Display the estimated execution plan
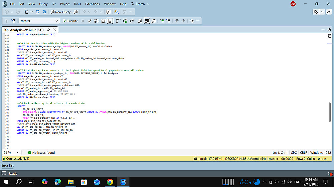The image size is (334, 187). 96,21
